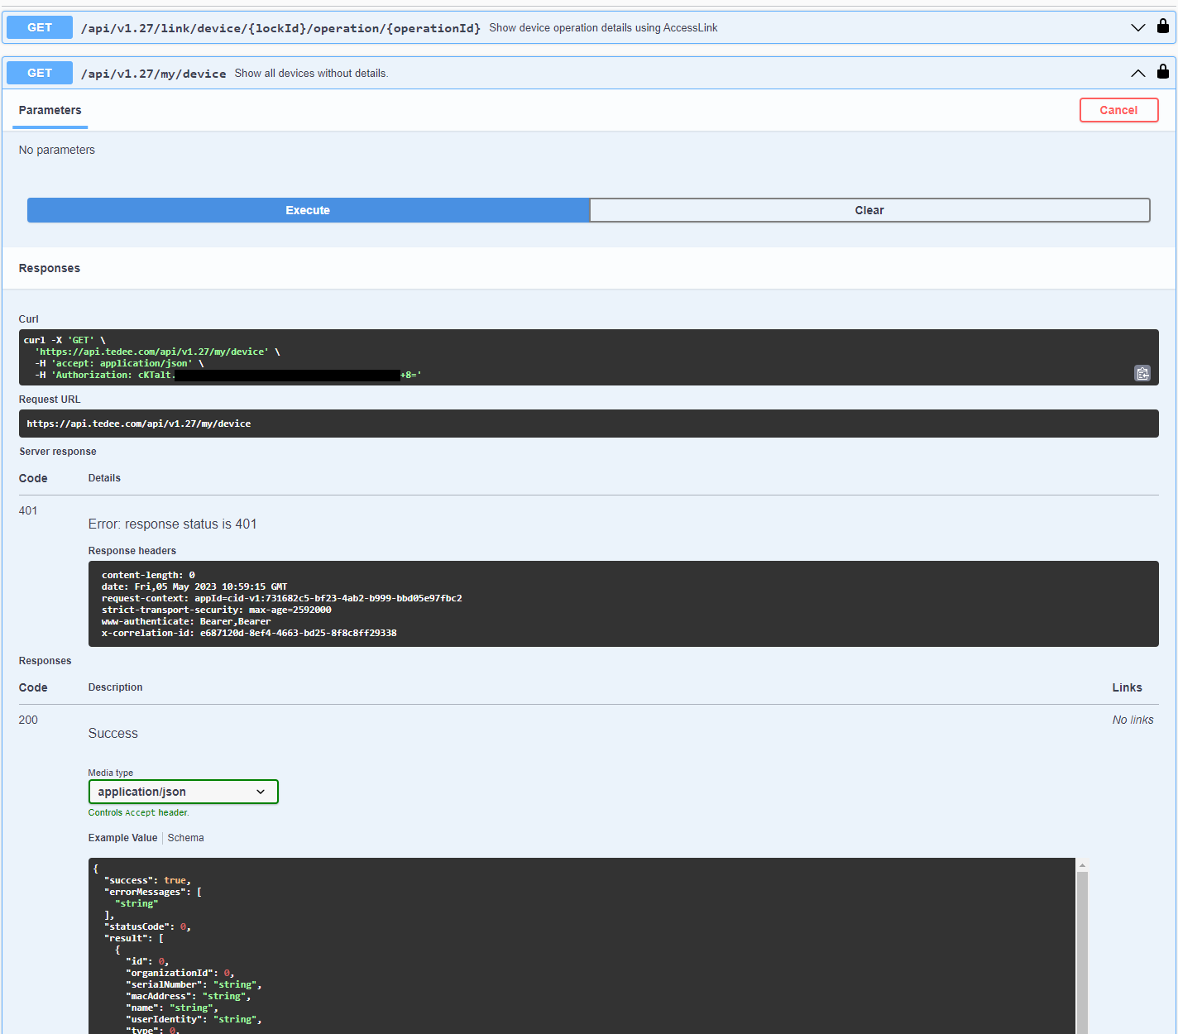
Task: Click the example JSON scrollbar up arrow
Action: tap(1081, 865)
